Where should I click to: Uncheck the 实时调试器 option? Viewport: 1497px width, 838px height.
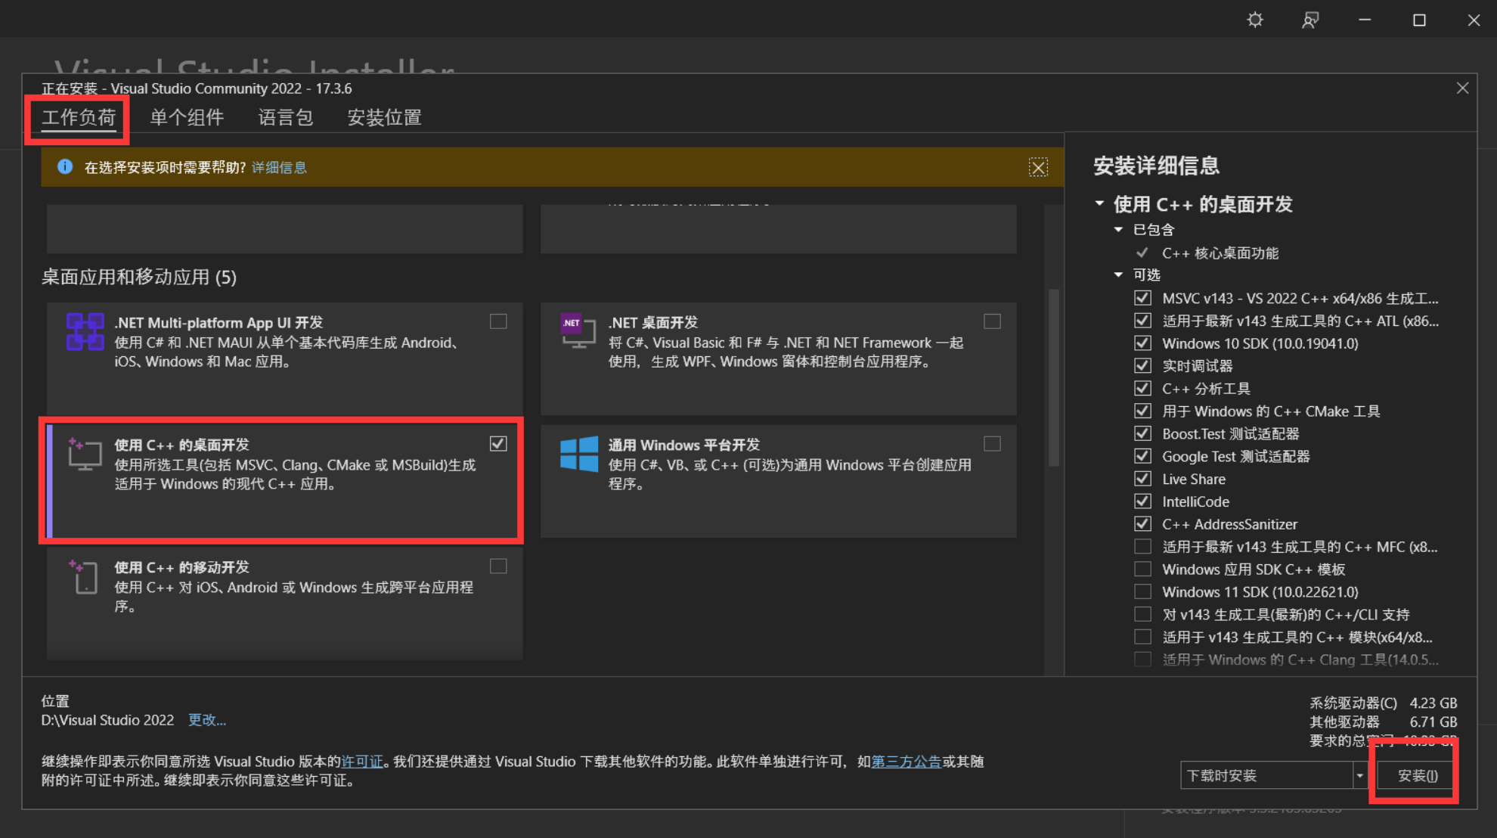tap(1142, 366)
